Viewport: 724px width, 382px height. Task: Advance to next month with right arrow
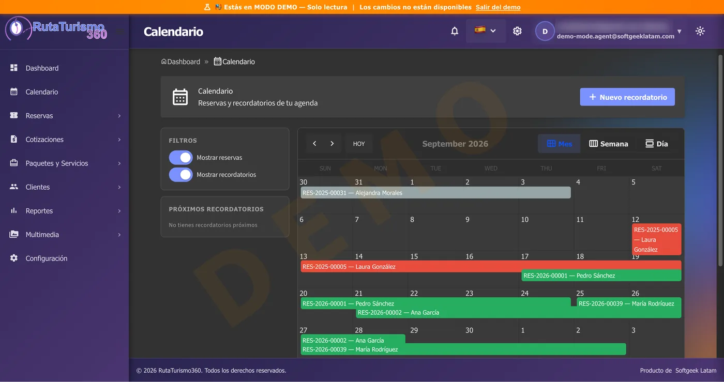pos(332,144)
